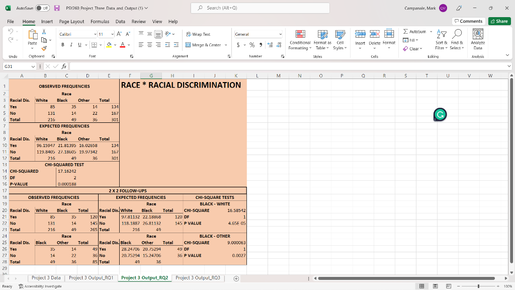
Task: Toggle Wrap Text for the cell
Action: (x=198, y=34)
